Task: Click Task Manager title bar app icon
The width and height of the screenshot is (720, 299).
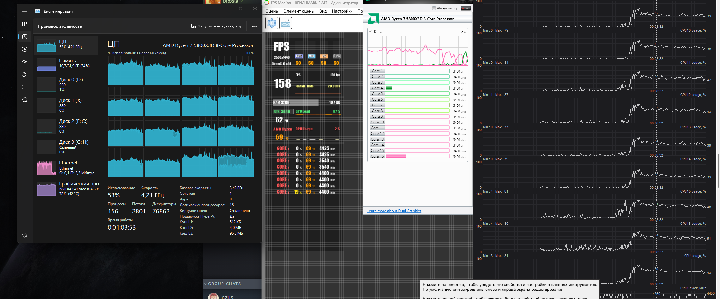Action: point(37,11)
